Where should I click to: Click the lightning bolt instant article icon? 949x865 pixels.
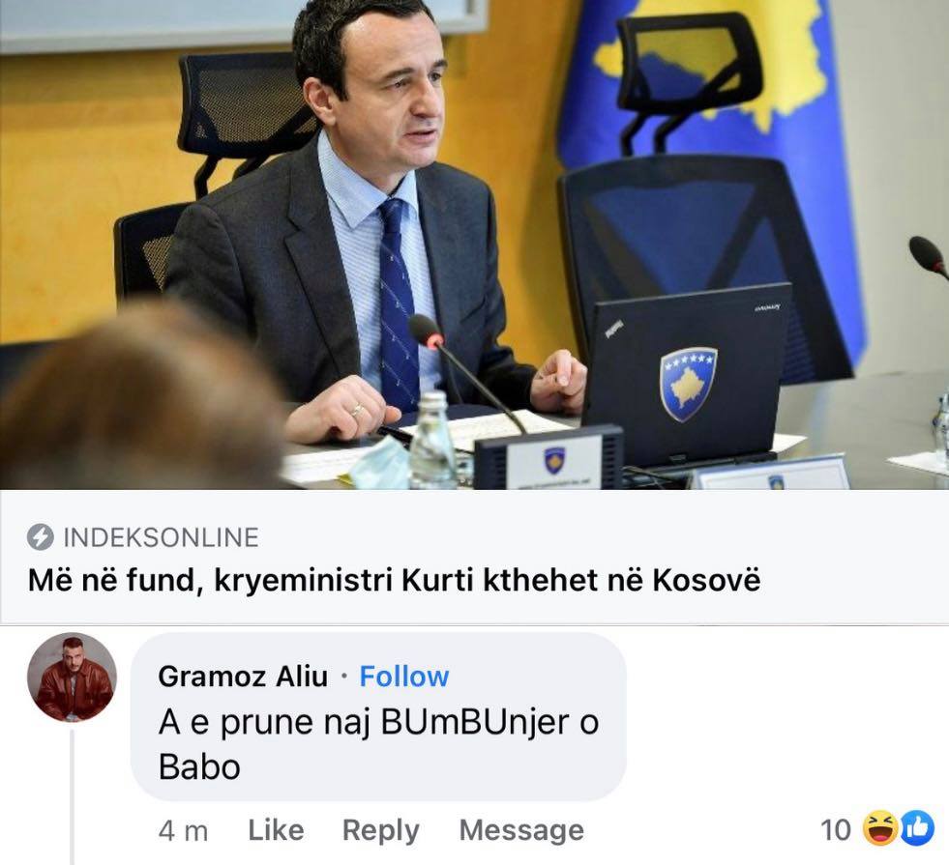pyautogui.click(x=41, y=536)
